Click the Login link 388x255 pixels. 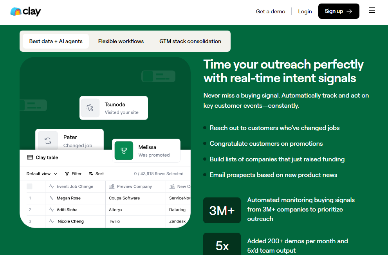click(x=305, y=11)
